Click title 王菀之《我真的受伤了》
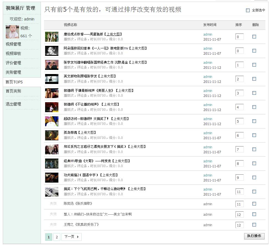 [81, 225]
